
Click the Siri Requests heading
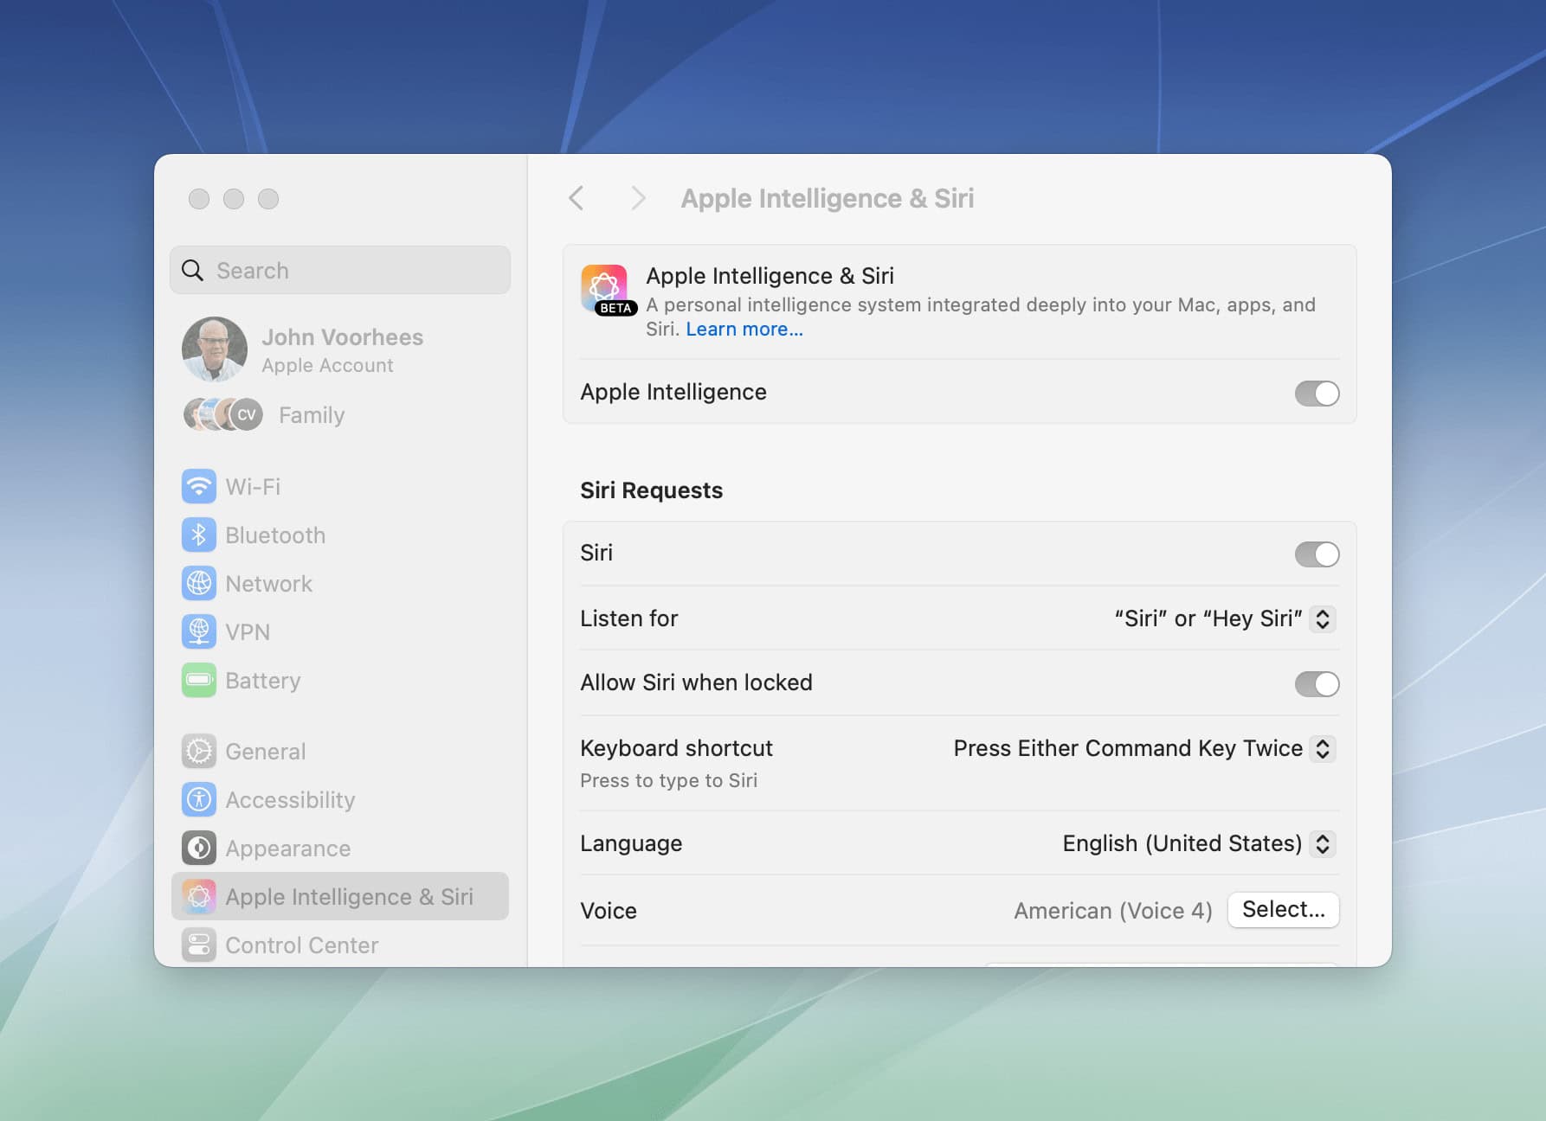(x=651, y=490)
